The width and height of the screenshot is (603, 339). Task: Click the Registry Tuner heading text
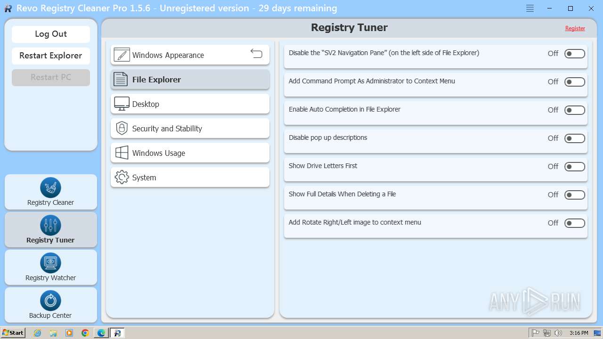pyautogui.click(x=349, y=27)
